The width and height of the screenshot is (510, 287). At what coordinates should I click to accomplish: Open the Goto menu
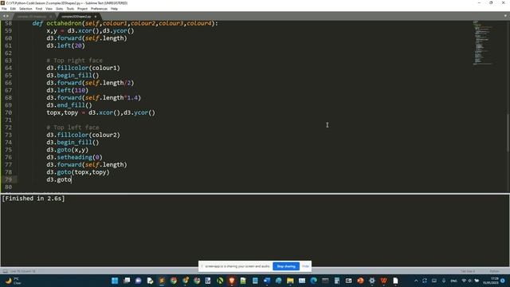pyautogui.click(x=59, y=9)
